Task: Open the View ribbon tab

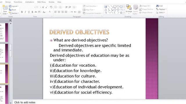Action: coord(59,2)
